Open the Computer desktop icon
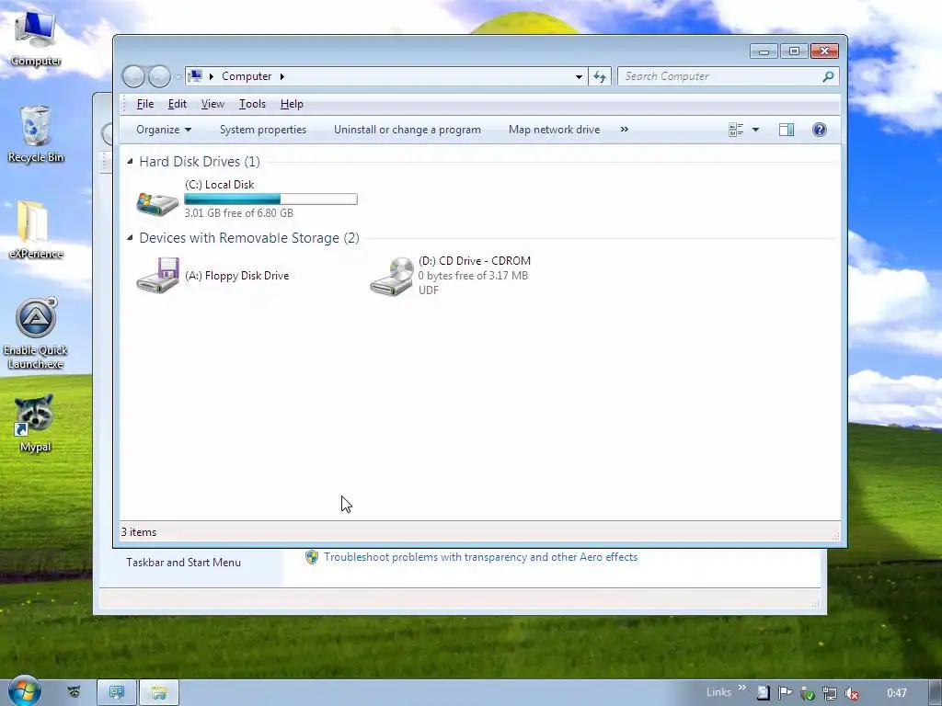The width and height of the screenshot is (942, 706). [x=36, y=39]
